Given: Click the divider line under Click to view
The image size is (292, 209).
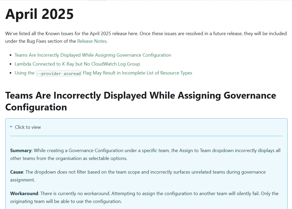Looking at the screenshot, I should coord(146,136).
